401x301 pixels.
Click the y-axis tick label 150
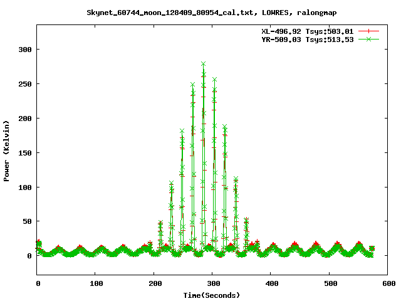tap(25, 153)
